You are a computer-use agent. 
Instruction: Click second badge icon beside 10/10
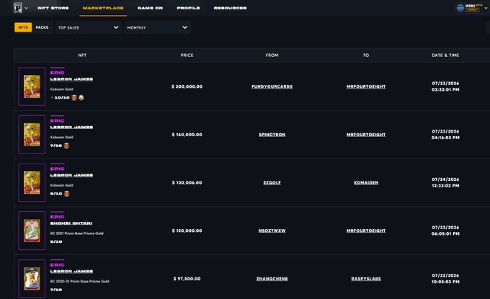point(81,97)
